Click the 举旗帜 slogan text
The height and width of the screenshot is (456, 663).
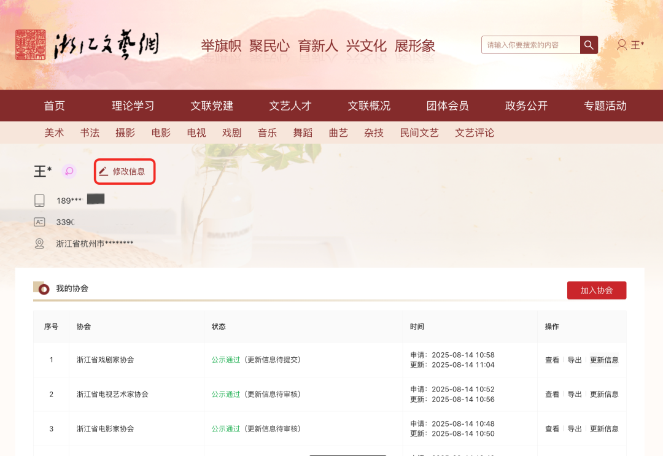(221, 45)
